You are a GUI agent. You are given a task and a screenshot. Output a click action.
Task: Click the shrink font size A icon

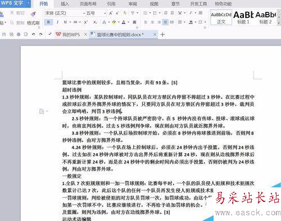point(117,13)
